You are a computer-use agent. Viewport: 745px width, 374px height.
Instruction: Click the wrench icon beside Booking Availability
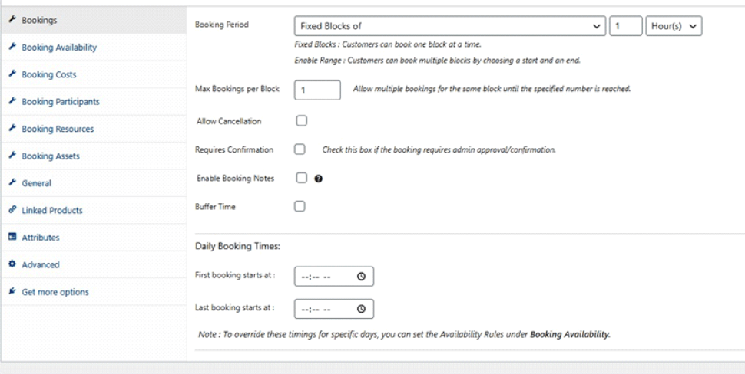click(x=12, y=48)
